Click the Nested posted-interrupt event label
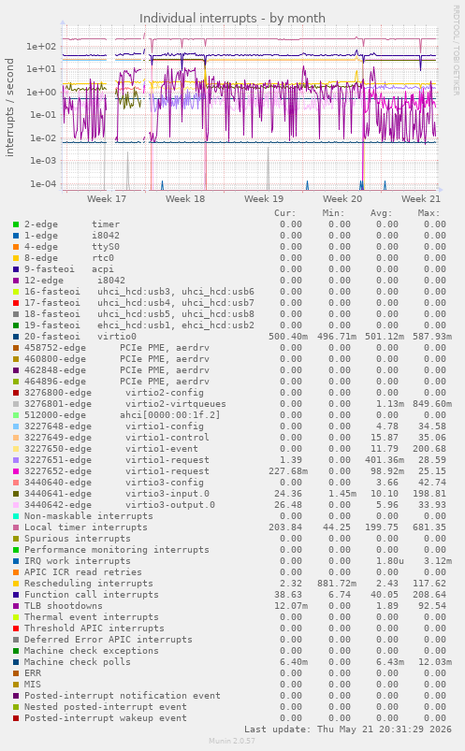The width and height of the screenshot is (465, 751). tap(106, 707)
